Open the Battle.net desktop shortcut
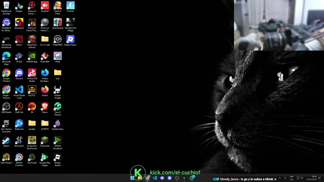 [19, 125]
